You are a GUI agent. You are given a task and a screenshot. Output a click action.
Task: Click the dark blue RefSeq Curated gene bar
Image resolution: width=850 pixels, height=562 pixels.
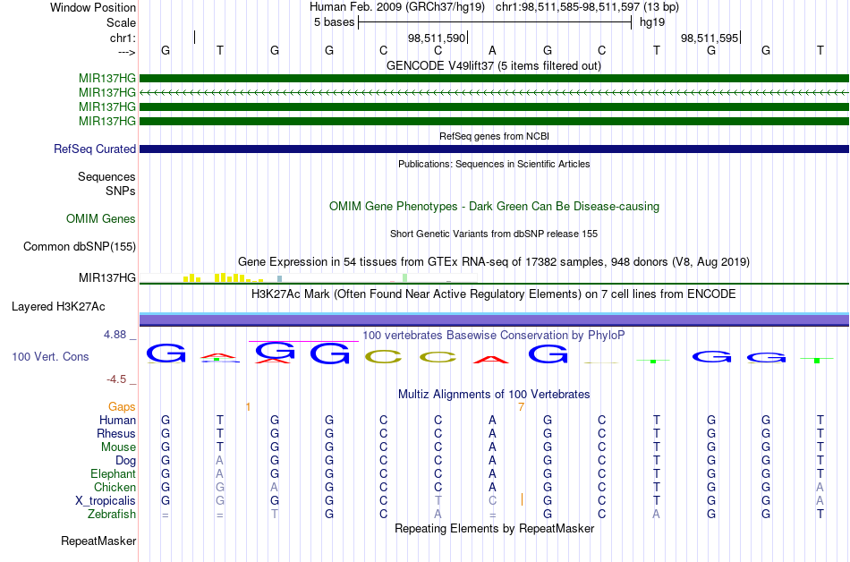(x=494, y=149)
